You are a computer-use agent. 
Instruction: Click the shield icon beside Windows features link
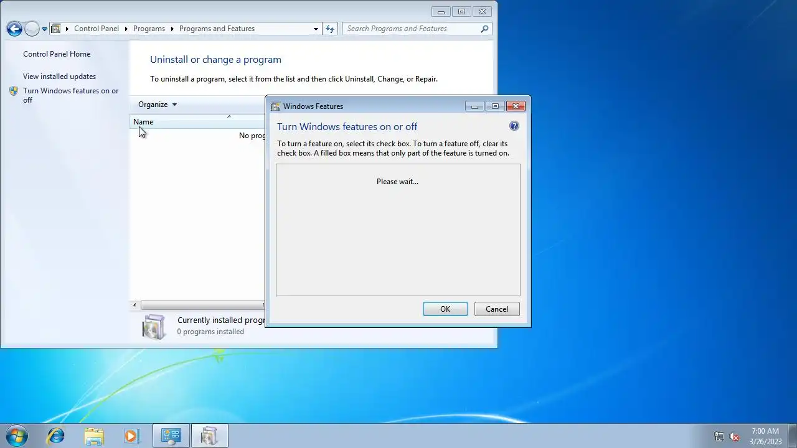click(14, 91)
